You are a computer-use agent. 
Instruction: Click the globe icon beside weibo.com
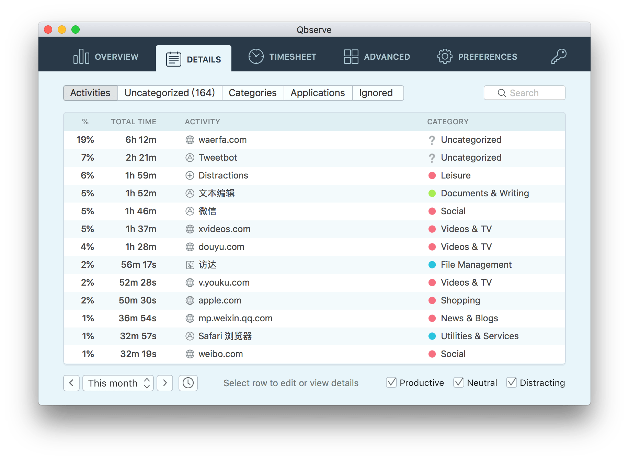pyautogui.click(x=190, y=354)
